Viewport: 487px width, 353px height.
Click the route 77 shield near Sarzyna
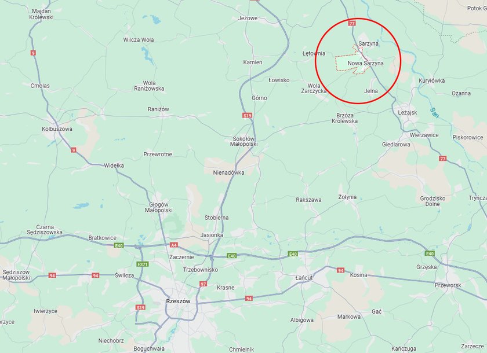352,23
